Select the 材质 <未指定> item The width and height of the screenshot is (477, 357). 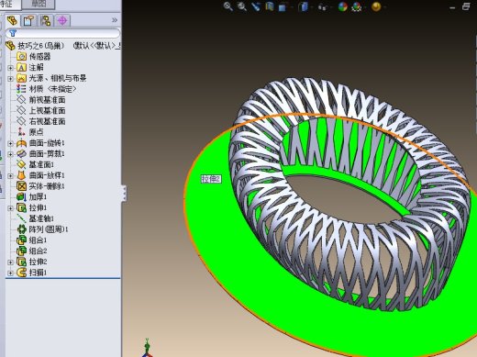[52, 89]
